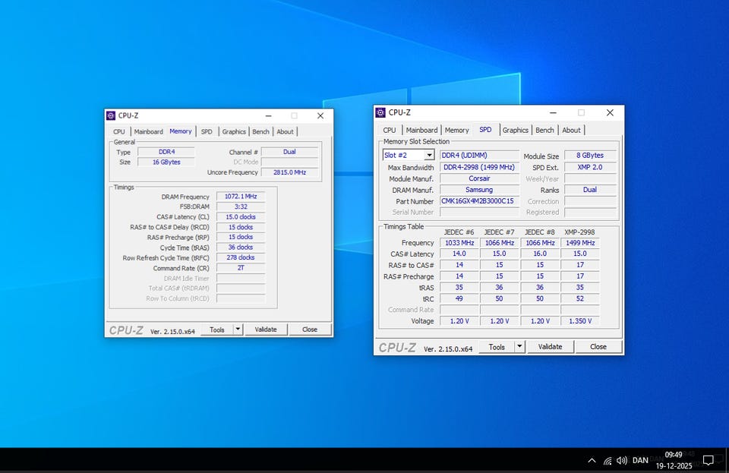Open the taskbar clock and date
Image resolution: width=729 pixels, height=473 pixels.
(674, 460)
